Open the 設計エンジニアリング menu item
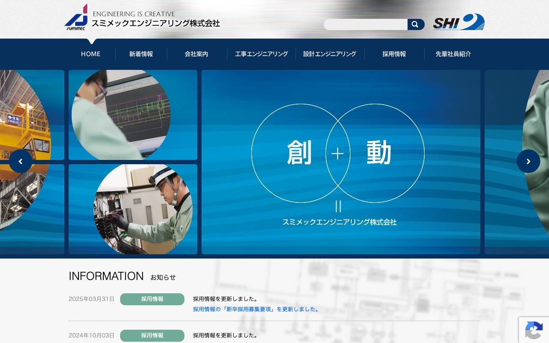Screen dimensions: 549x343 (x=330, y=54)
